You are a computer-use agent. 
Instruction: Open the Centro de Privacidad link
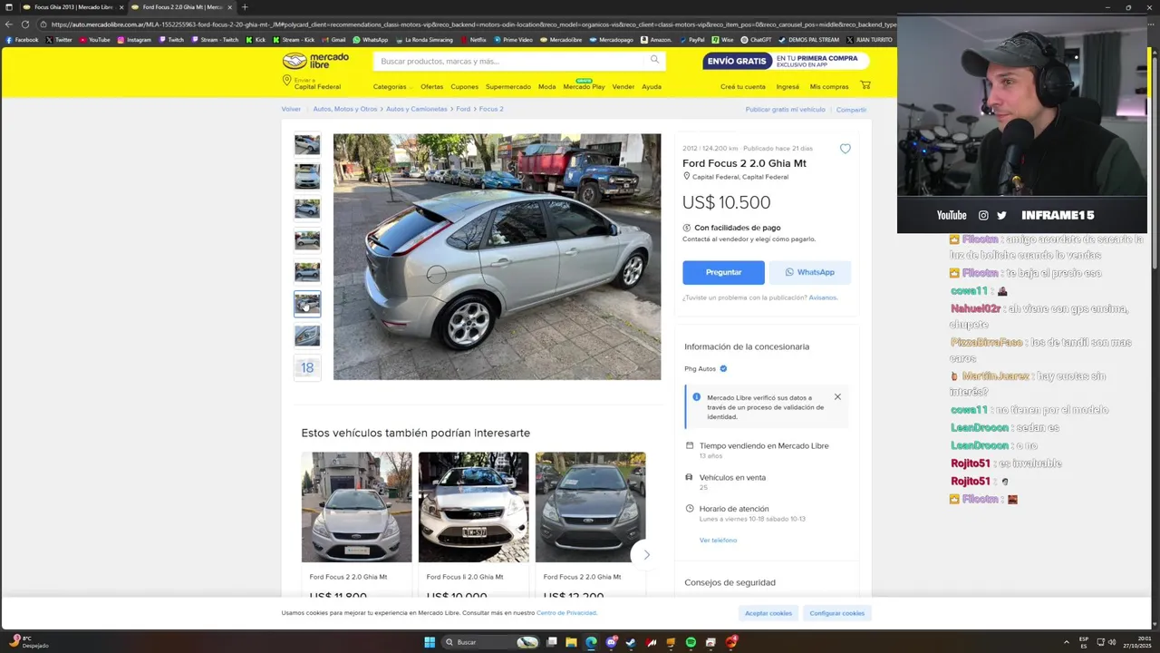pyautogui.click(x=566, y=613)
